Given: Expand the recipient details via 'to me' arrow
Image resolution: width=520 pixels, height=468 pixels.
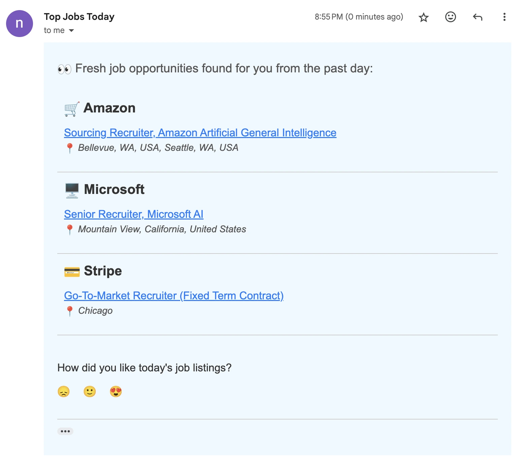Looking at the screenshot, I should pyautogui.click(x=71, y=30).
